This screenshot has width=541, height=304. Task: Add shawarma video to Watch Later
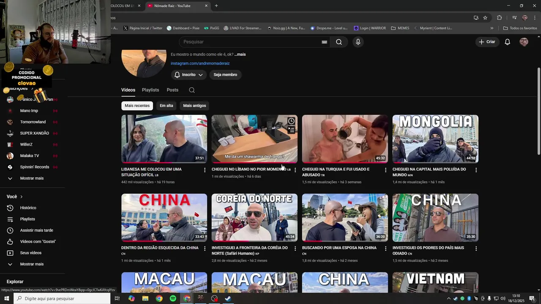click(291, 121)
